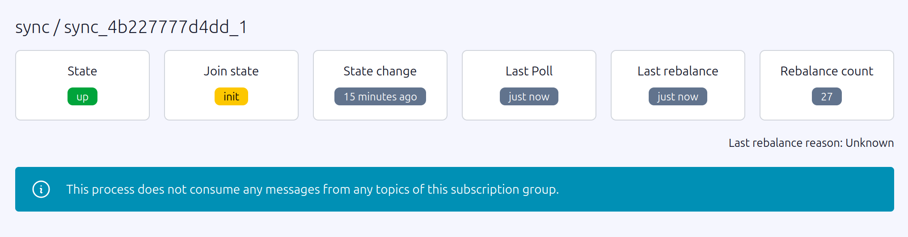Click the green 'up' state badge
This screenshot has height=237, width=908.
pos(82,96)
